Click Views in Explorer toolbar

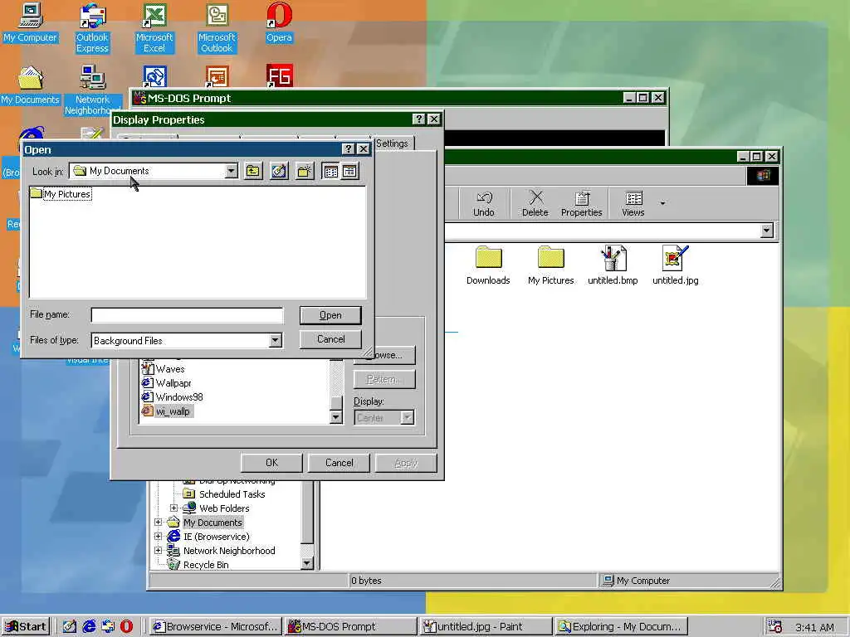tap(633, 204)
